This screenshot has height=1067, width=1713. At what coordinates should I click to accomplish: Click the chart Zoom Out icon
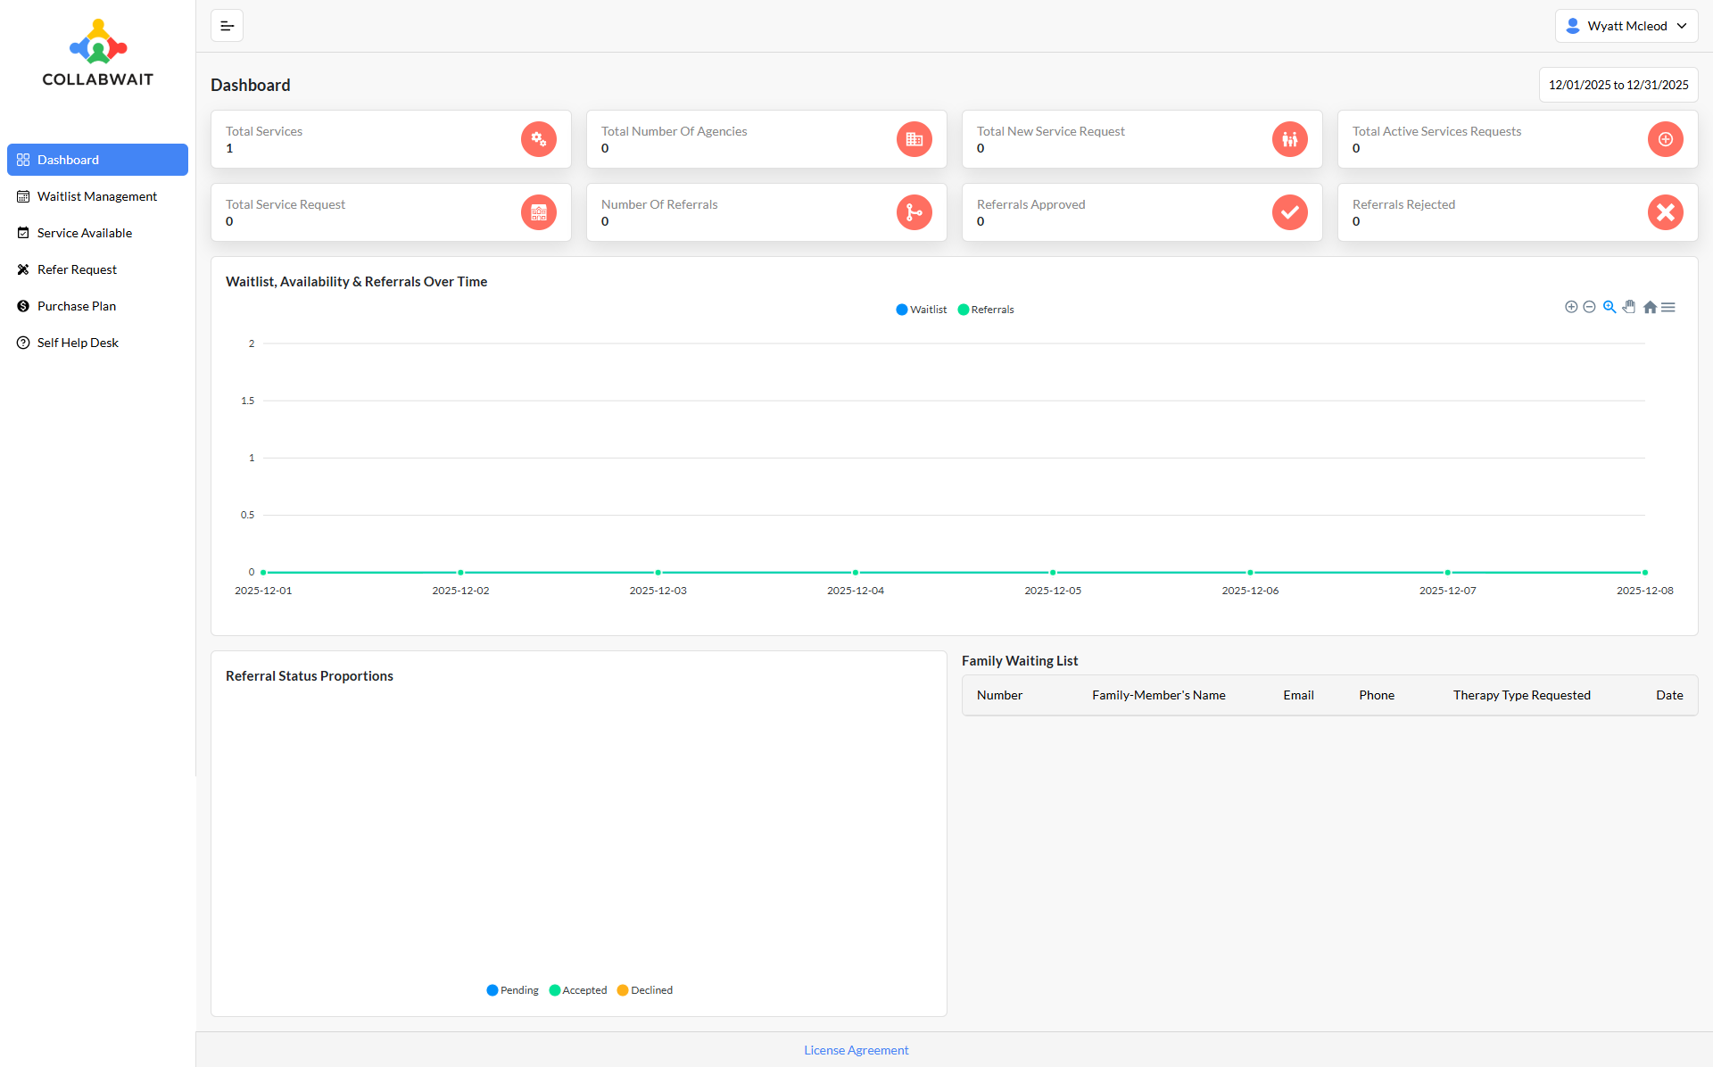coord(1589,307)
